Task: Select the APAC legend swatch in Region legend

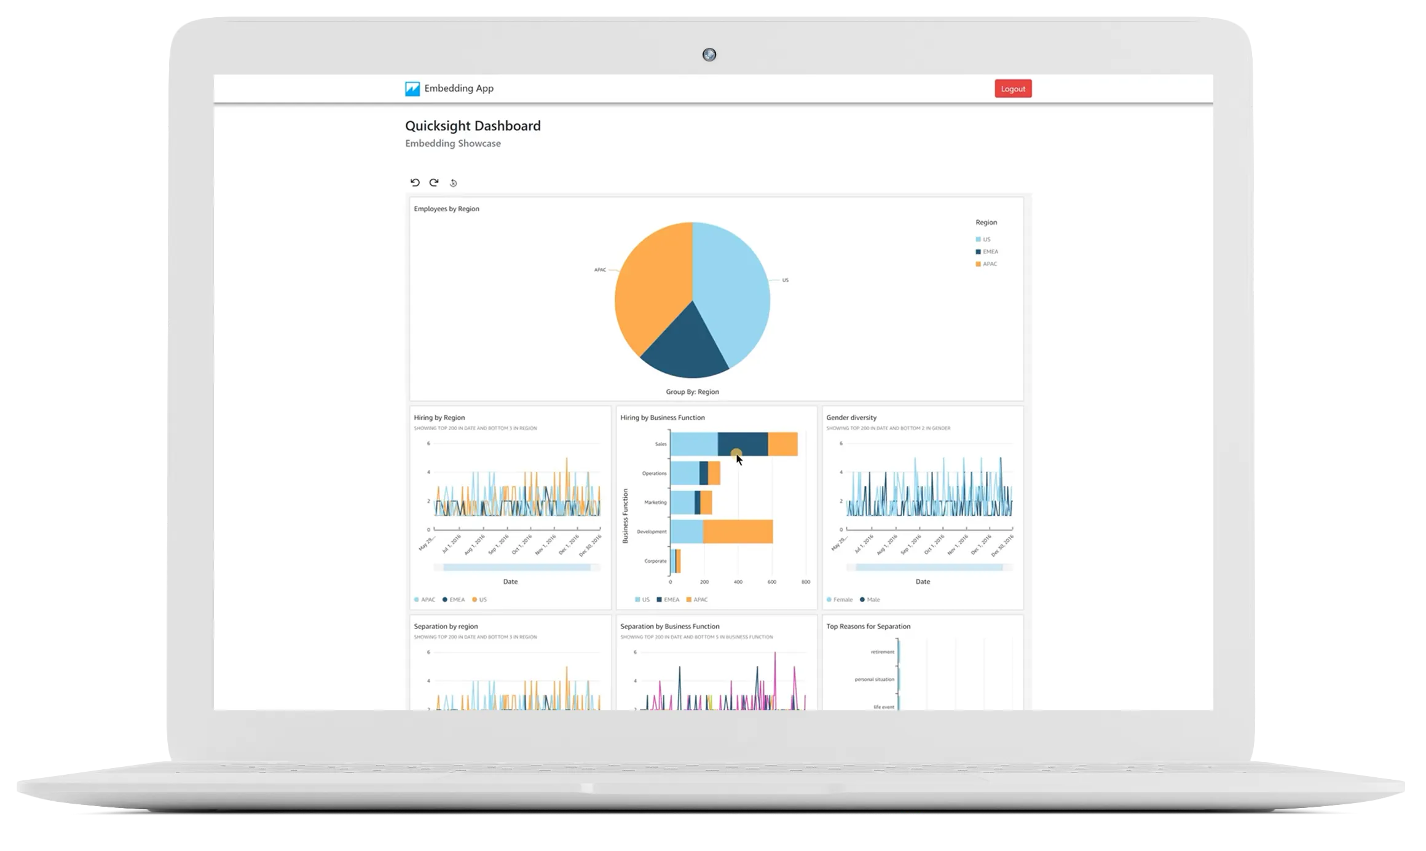Action: [978, 264]
